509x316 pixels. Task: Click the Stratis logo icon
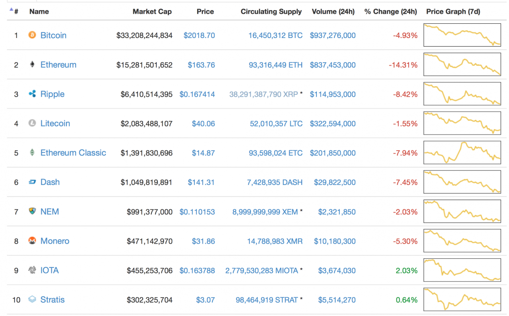coord(32,300)
